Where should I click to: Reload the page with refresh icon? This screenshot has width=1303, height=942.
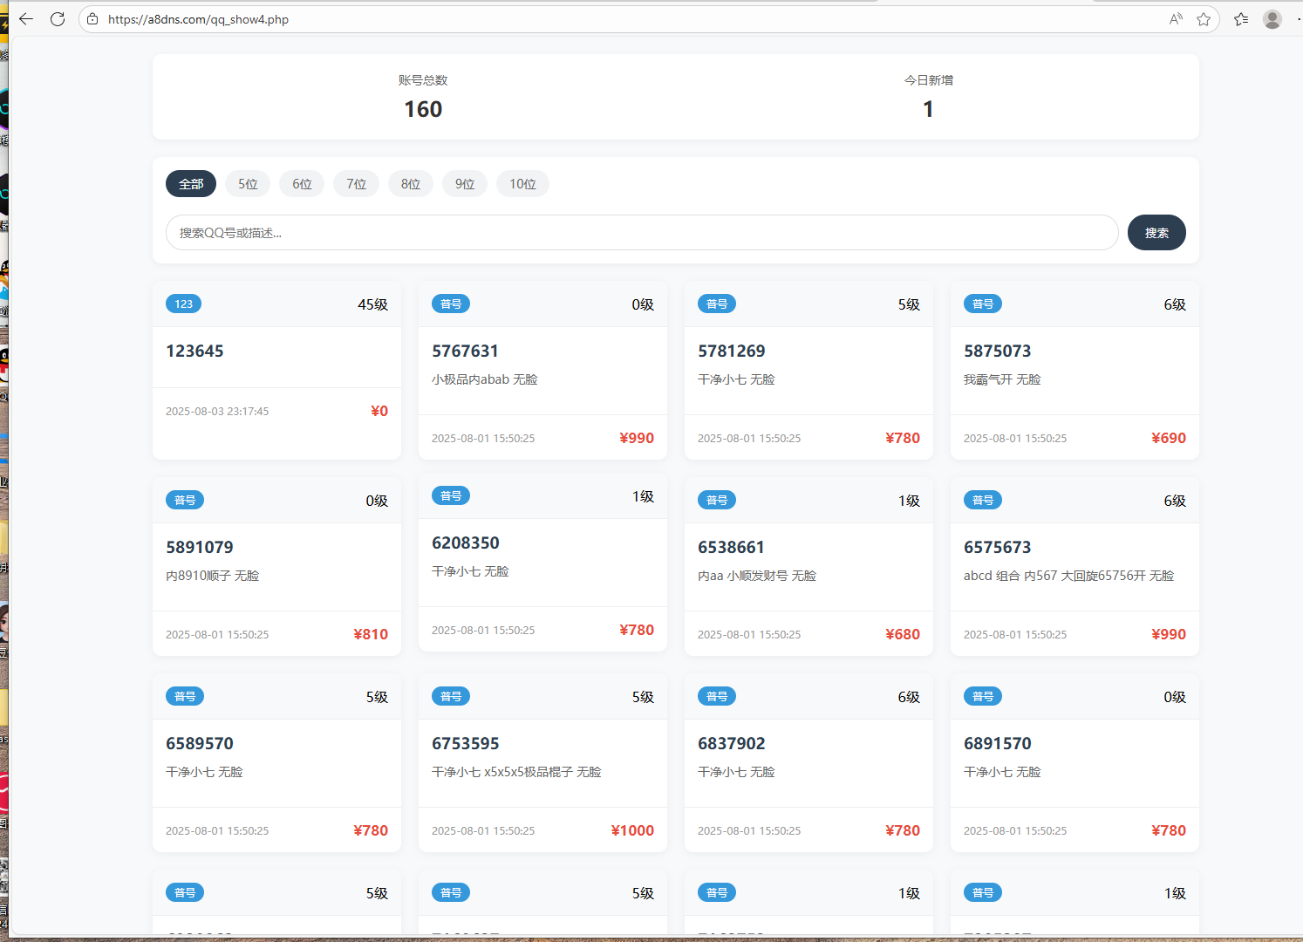coord(58,19)
